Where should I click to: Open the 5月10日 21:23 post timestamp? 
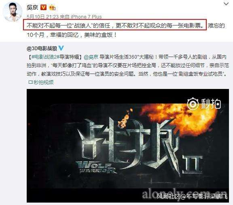pyautogui.click(x=43, y=17)
